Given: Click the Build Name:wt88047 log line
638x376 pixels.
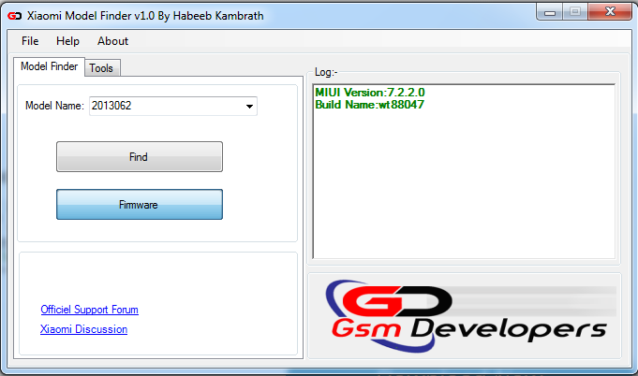Looking at the screenshot, I should tap(369, 105).
